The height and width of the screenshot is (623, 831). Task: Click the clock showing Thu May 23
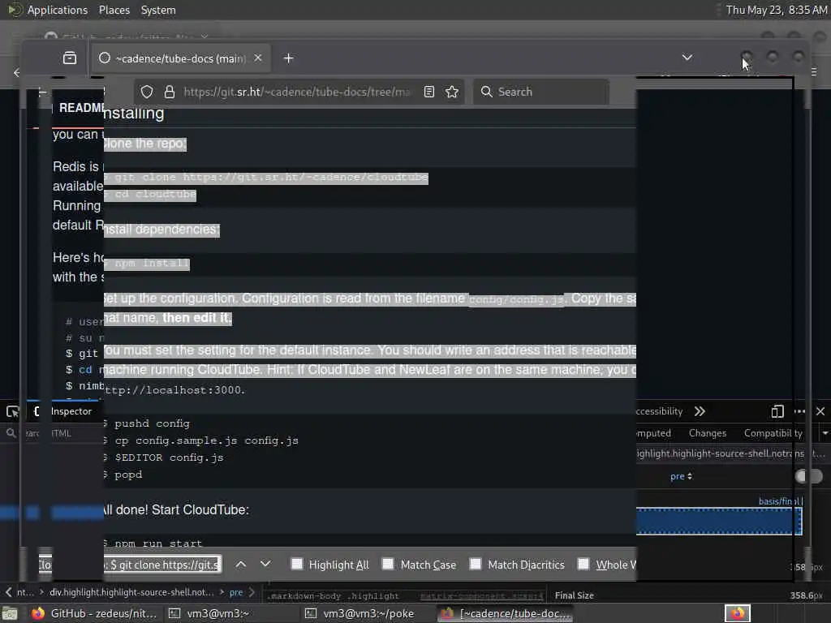[x=777, y=10]
